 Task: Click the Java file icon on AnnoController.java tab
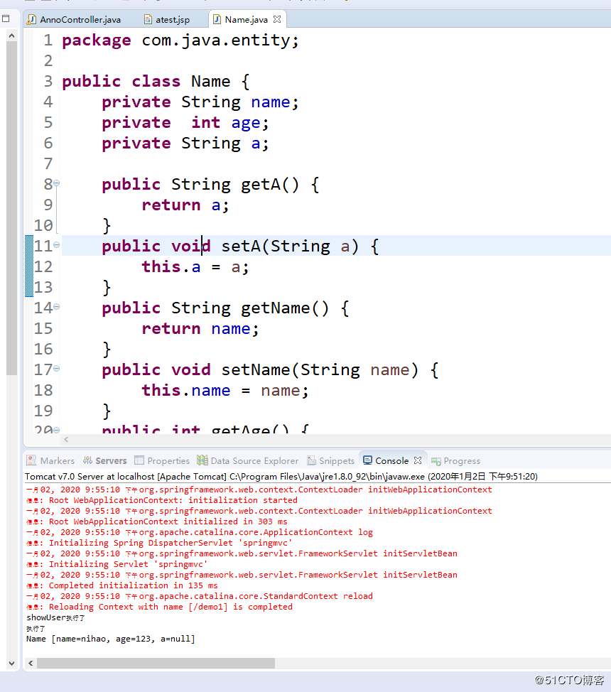(32, 19)
